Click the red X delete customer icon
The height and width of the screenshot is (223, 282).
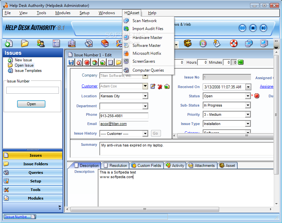coord(160,87)
